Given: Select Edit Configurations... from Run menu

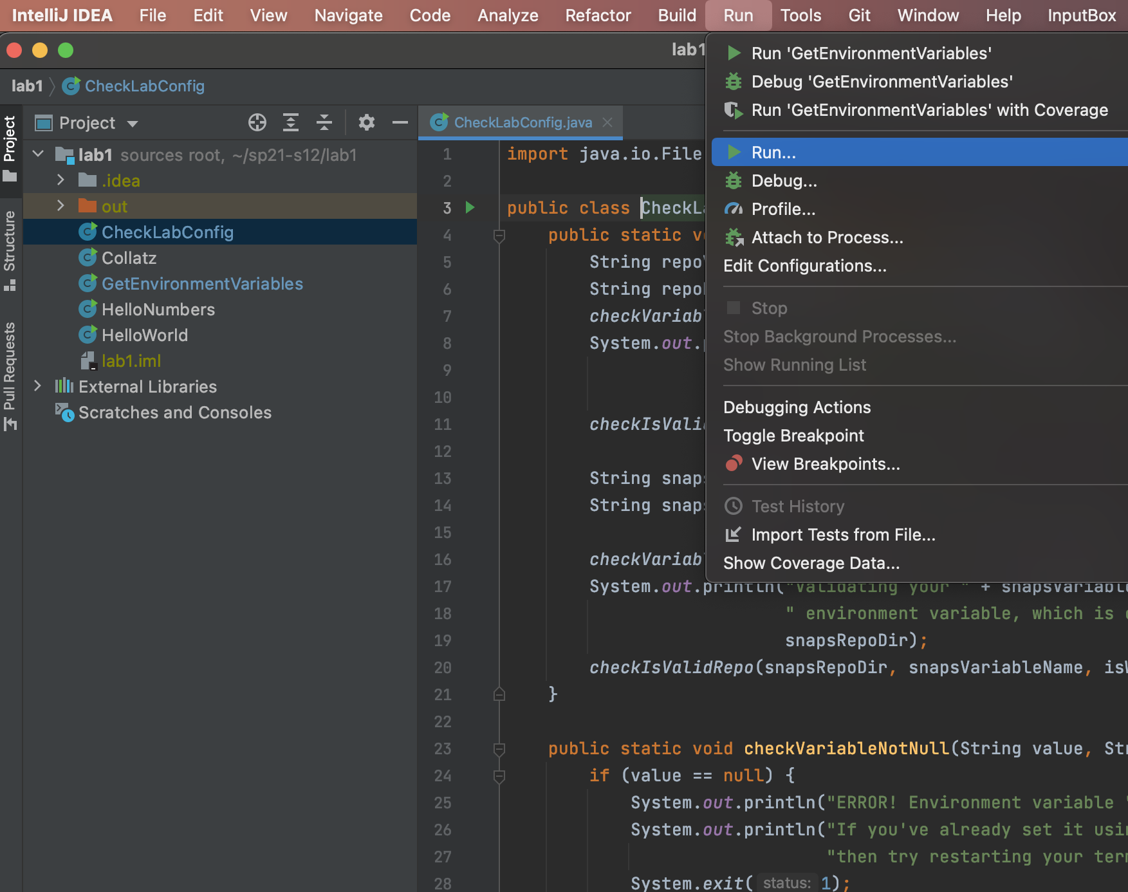Looking at the screenshot, I should [804, 266].
